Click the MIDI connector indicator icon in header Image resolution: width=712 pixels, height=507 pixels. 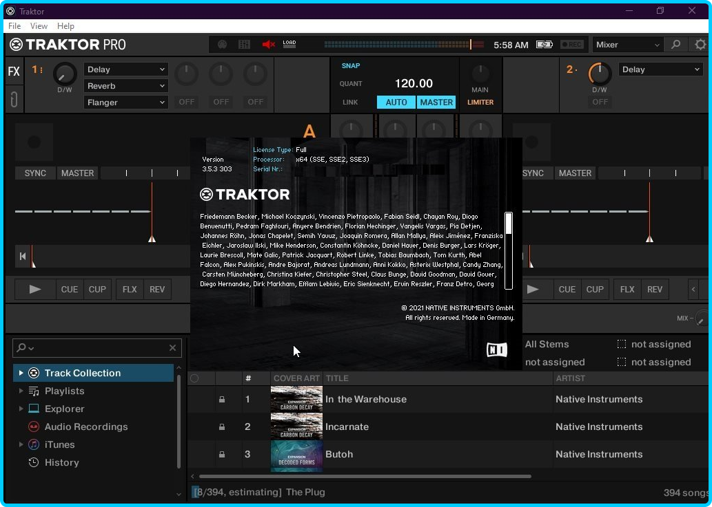pos(222,45)
